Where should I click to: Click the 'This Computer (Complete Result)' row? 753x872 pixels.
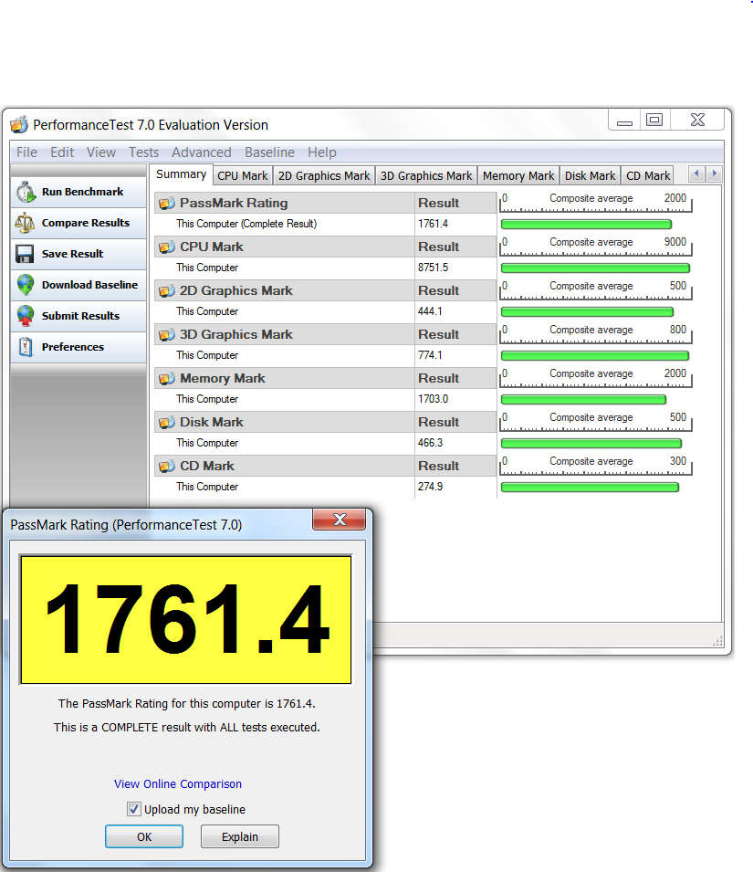[x=325, y=224]
